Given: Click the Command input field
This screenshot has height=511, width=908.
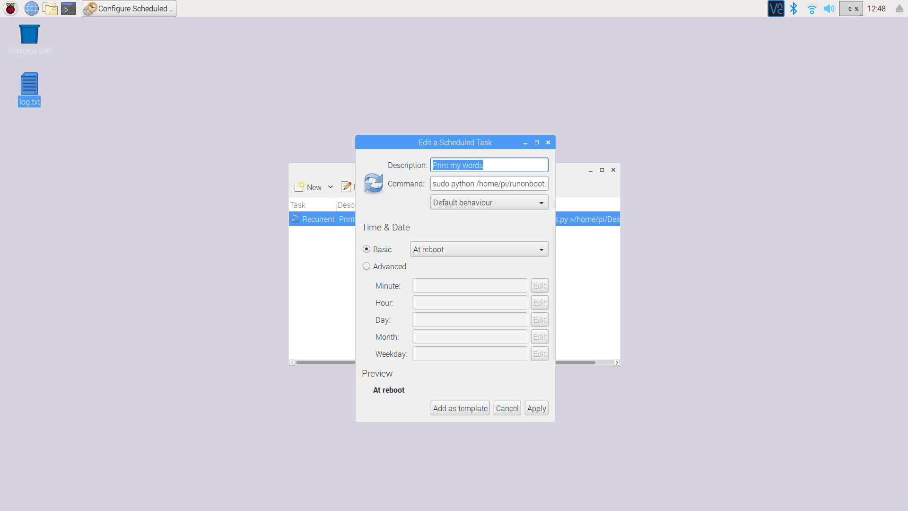Looking at the screenshot, I should [x=489, y=184].
